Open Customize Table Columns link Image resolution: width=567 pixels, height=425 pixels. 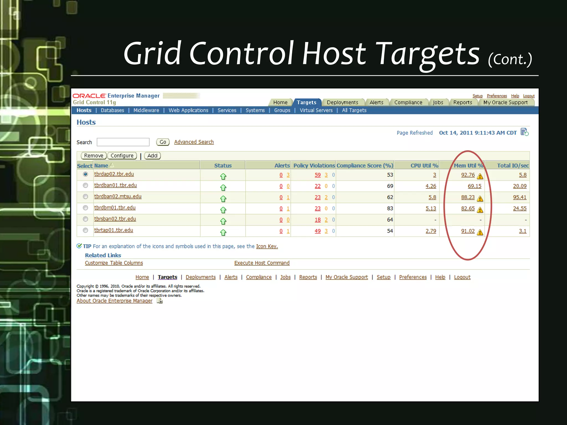(x=114, y=263)
